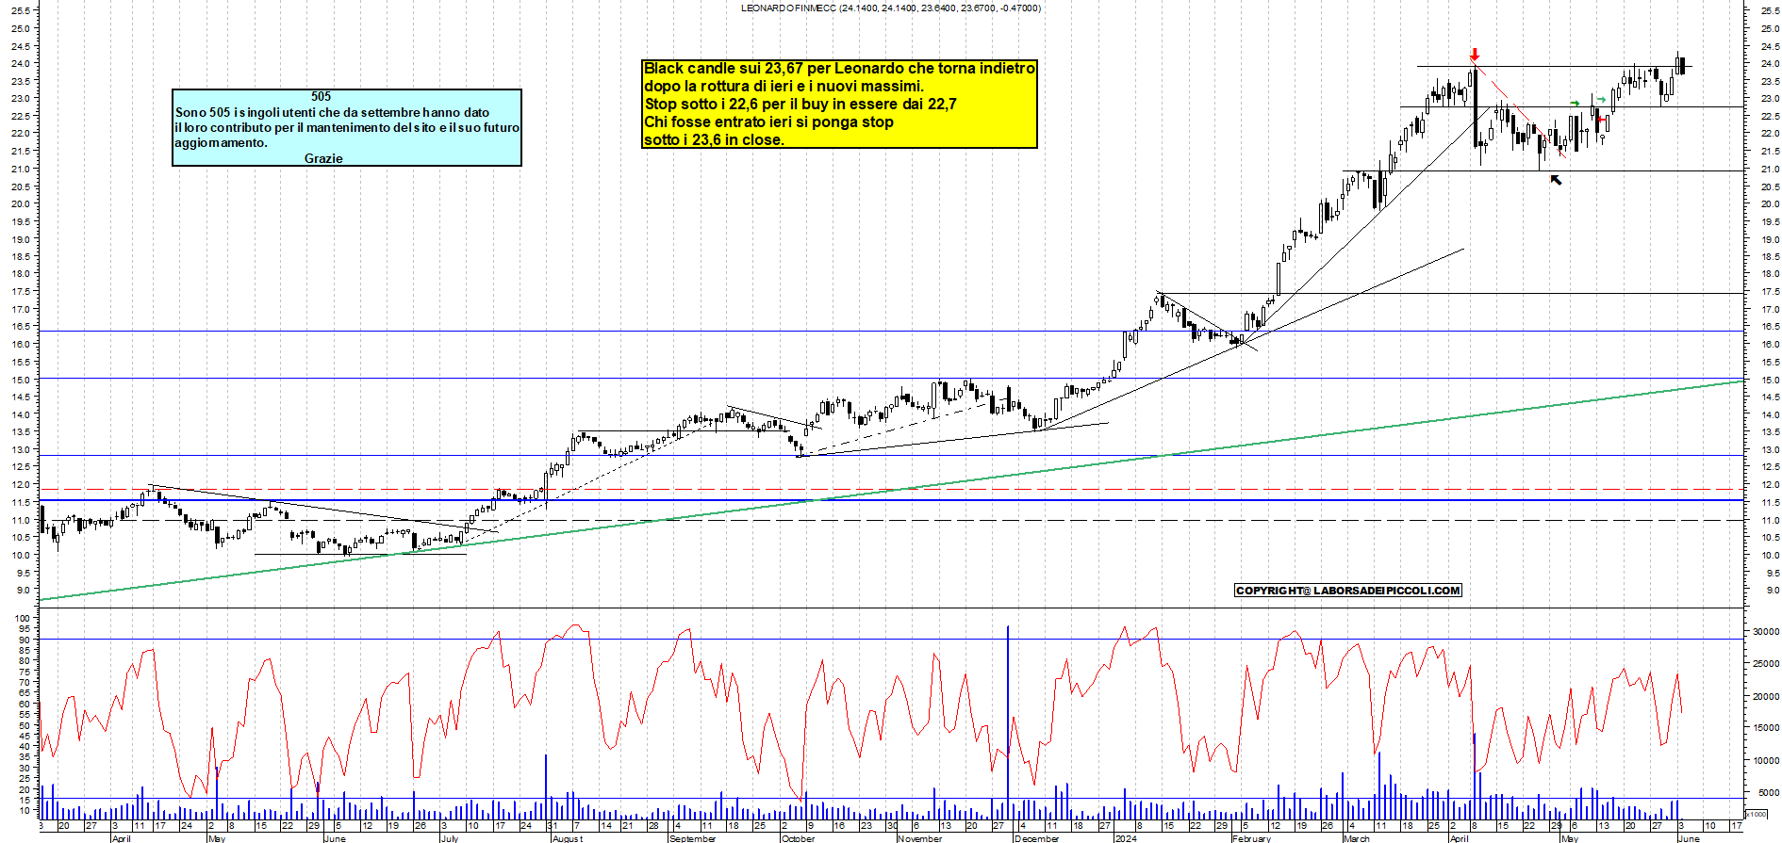Click the 'September' month label
Image resolution: width=1782 pixels, height=843 pixels.
[693, 838]
